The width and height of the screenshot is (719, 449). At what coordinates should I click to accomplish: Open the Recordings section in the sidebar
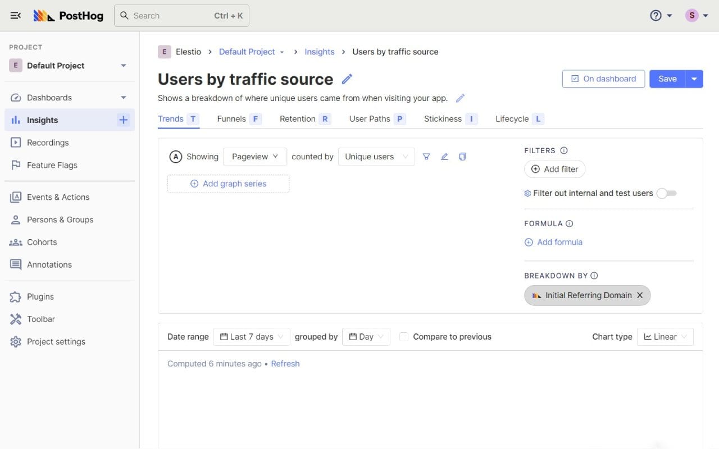pyautogui.click(x=47, y=142)
